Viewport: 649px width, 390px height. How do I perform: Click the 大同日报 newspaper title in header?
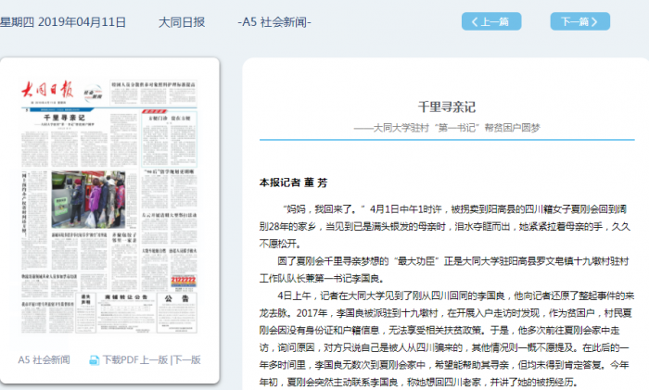tap(182, 22)
